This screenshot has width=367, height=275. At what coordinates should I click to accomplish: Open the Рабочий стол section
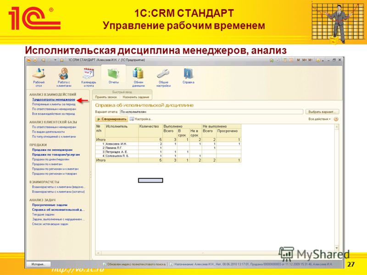coord(39,77)
